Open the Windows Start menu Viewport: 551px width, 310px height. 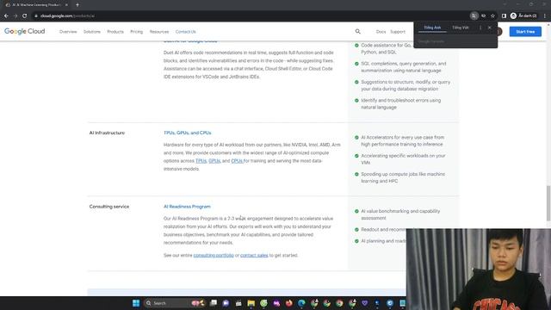(136, 303)
